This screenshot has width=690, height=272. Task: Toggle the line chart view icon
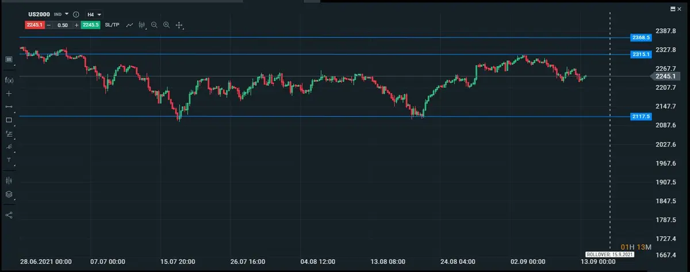click(x=130, y=25)
